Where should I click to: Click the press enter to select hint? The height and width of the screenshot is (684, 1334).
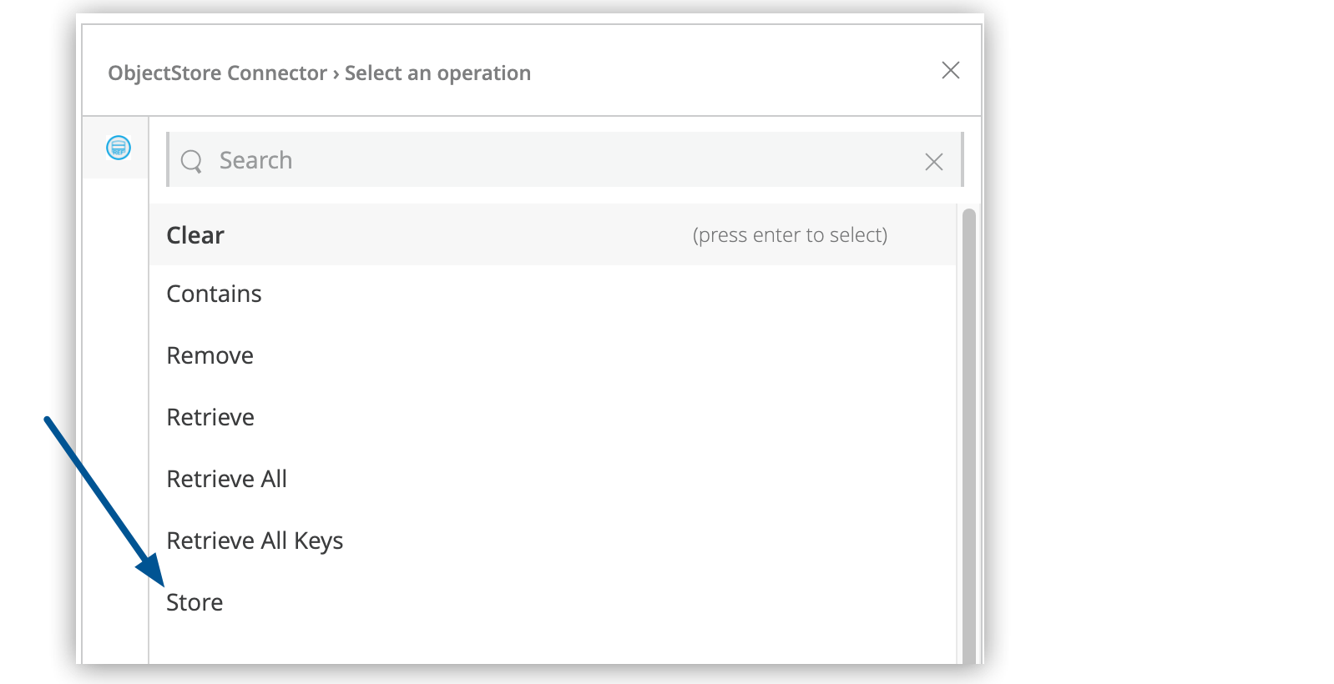pos(790,235)
